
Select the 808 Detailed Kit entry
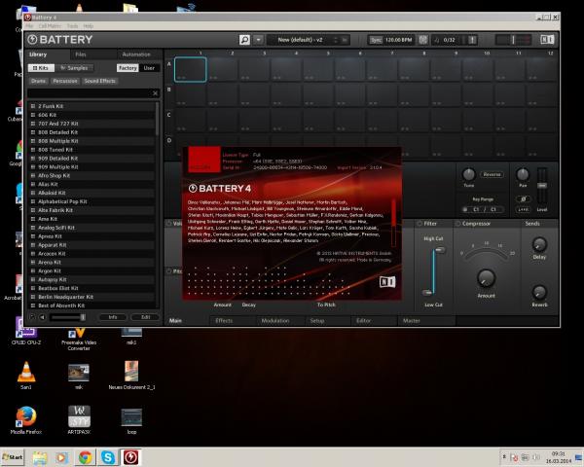click(x=59, y=131)
